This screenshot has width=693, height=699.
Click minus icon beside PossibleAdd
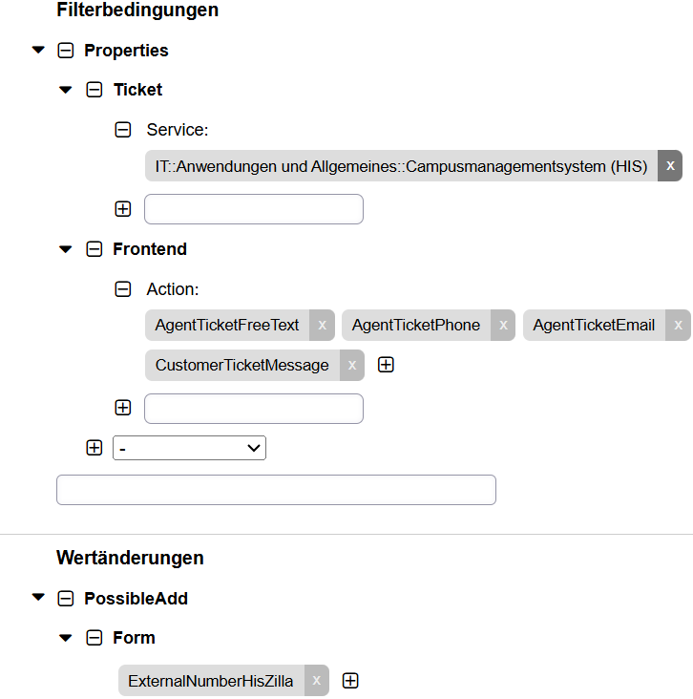pyautogui.click(x=66, y=598)
